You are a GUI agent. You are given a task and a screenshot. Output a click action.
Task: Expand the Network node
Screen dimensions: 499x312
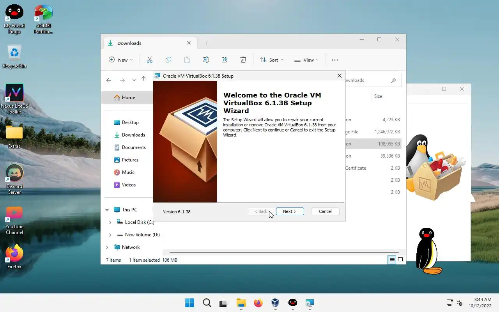[107, 247]
